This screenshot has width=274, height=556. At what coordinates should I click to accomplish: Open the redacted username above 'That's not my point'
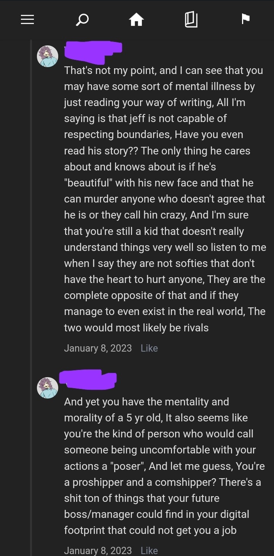pos(92,53)
